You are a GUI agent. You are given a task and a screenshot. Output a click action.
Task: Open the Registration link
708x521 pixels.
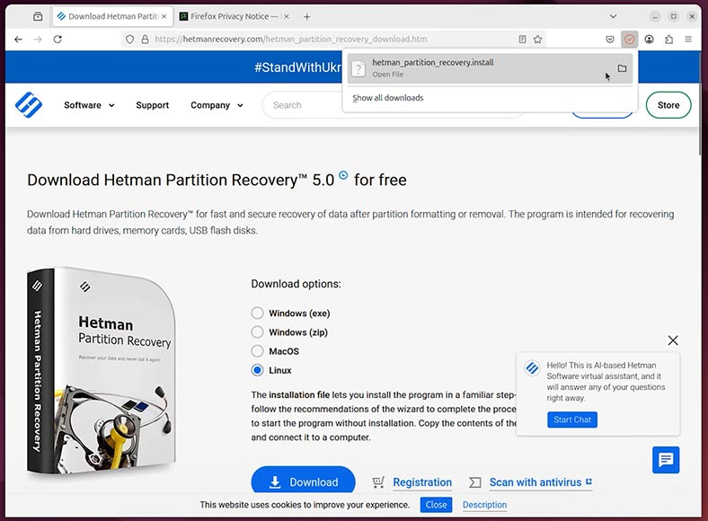click(422, 482)
